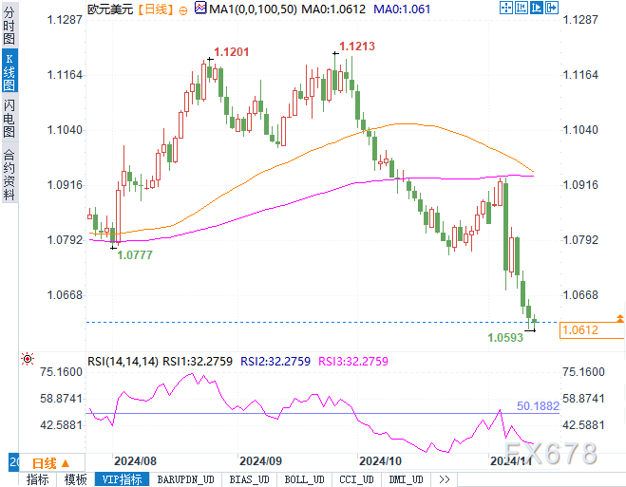Switch to the 闪电图 view
626x487 pixels.
pyautogui.click(x=9, y=118)
